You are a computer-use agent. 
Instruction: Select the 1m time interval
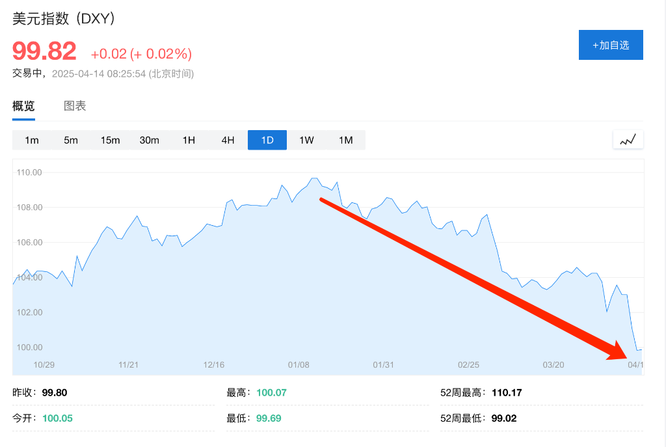pos(32,140)
